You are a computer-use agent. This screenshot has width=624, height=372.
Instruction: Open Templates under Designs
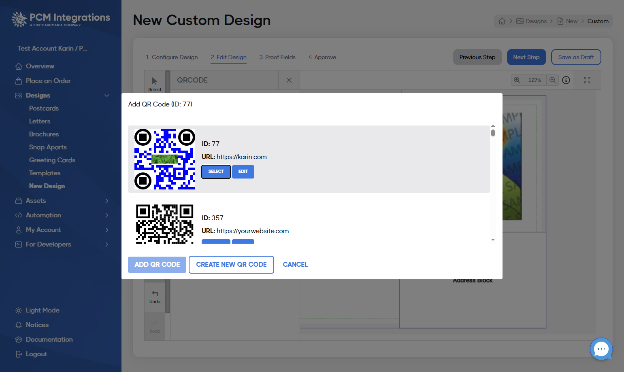click(45, 173)
